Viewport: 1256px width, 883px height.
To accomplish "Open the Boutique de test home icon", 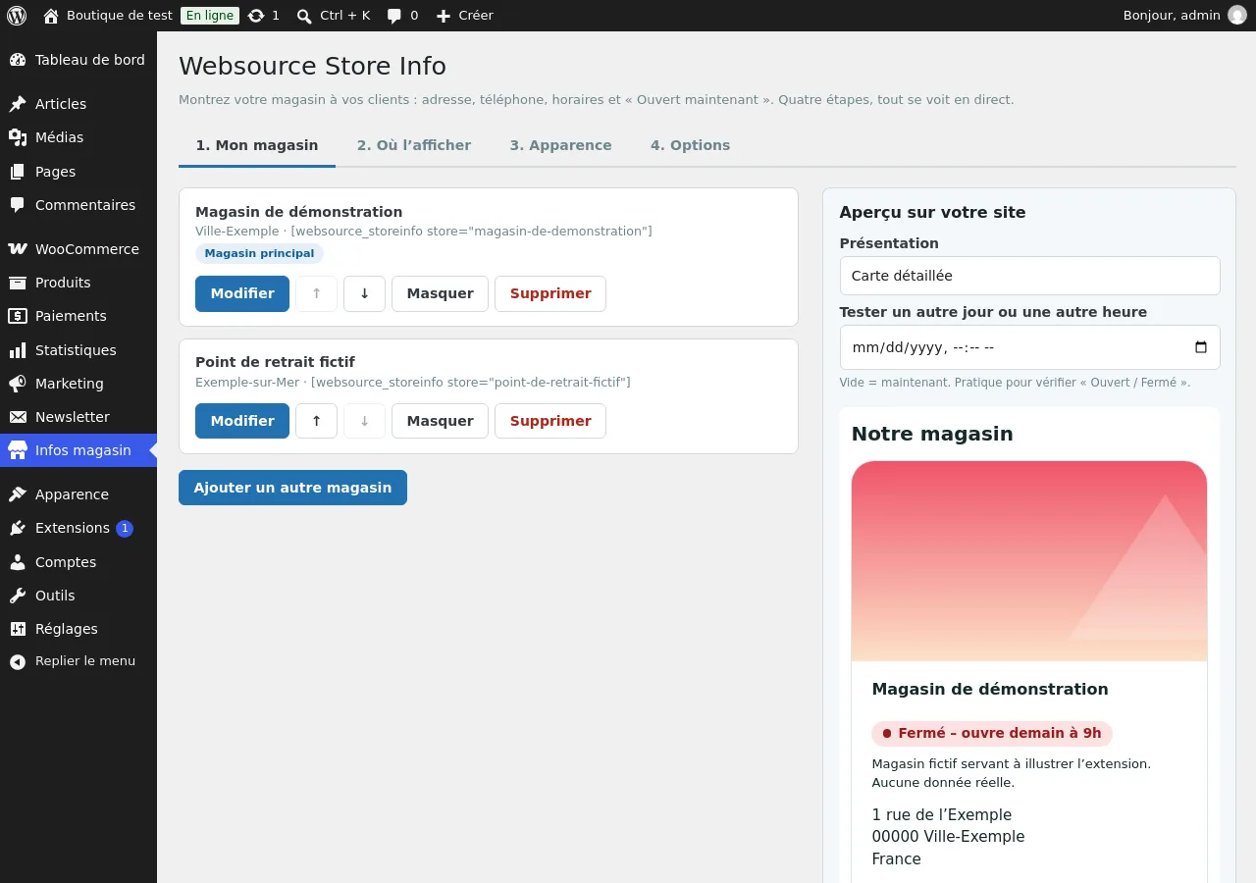I will point(51,16).
